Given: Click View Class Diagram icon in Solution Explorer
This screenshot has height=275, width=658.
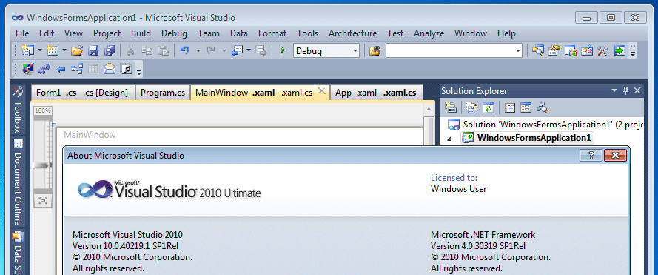Looking at the screenshot, I should tap(543, 107).
